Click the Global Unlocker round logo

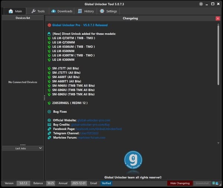(133, 161)
